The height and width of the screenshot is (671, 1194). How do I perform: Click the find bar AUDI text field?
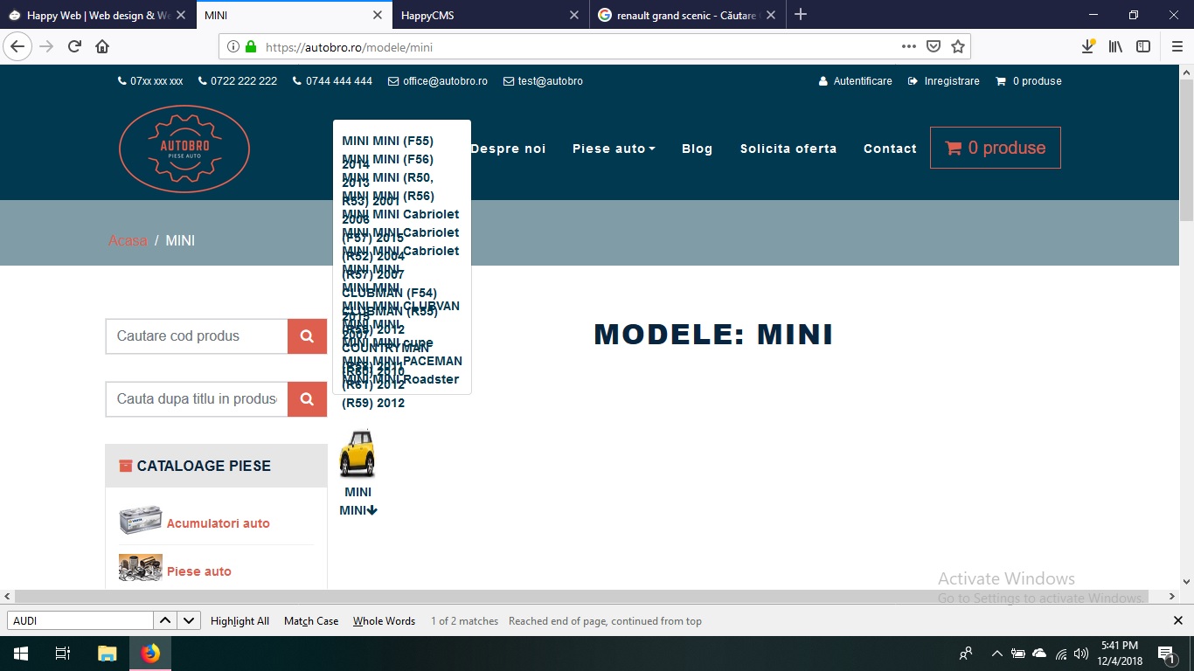80,620
